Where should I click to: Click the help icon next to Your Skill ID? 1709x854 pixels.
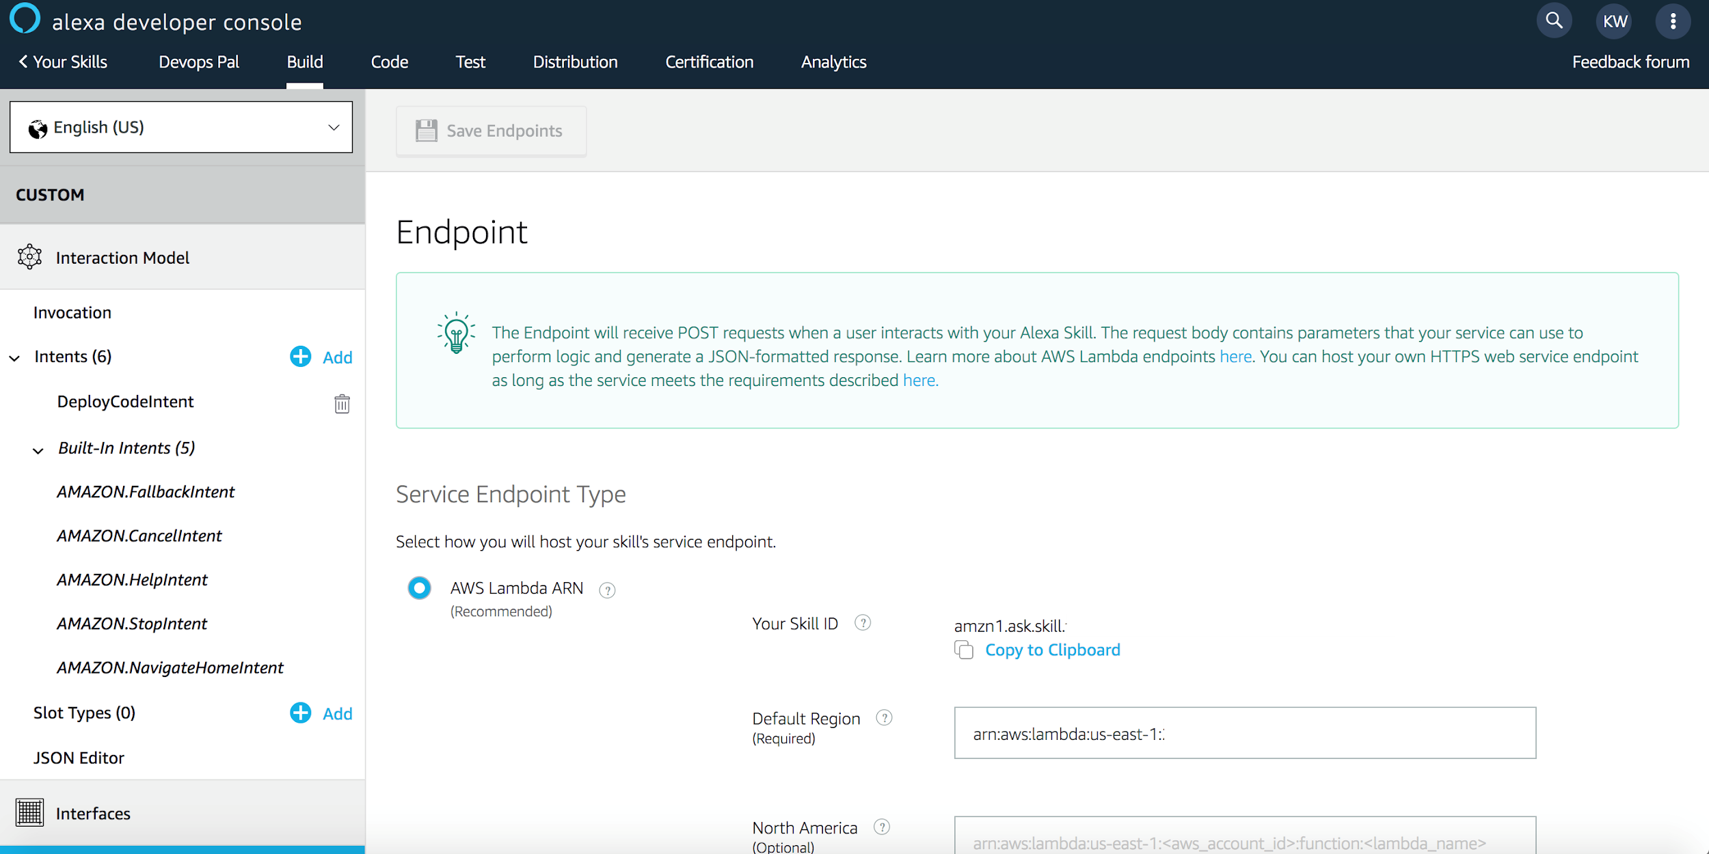click(x=863, y=622)
